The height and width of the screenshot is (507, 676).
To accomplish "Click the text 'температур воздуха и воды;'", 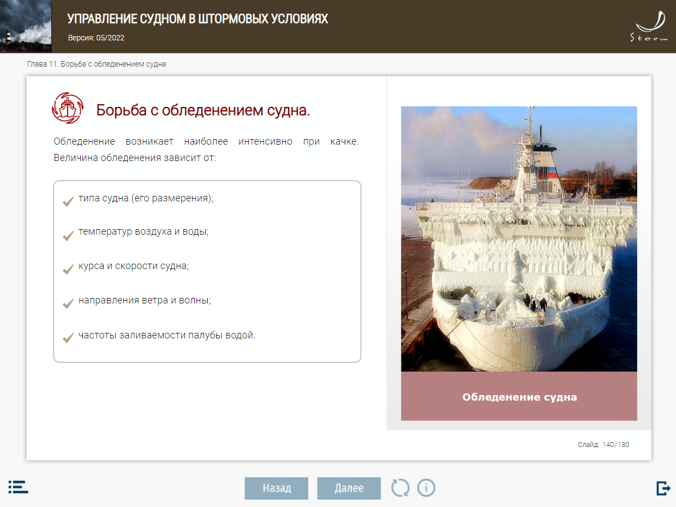I will (143, 231).
